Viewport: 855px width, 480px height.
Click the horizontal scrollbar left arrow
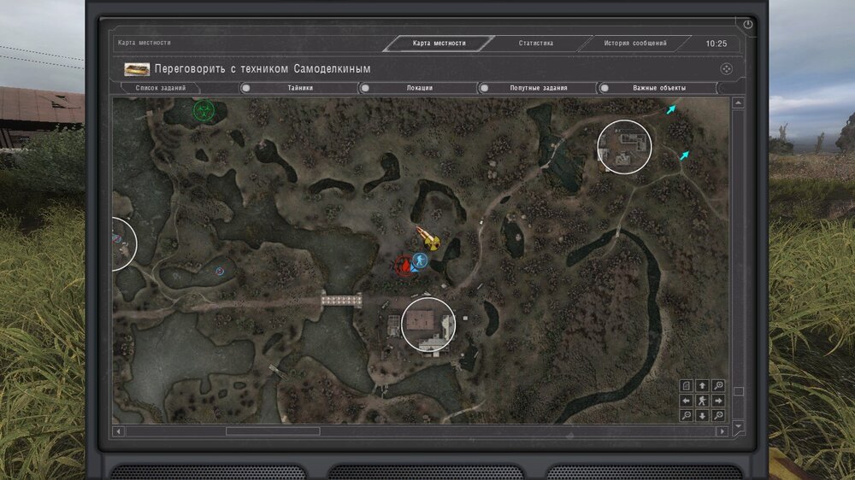tap(118, 431)
